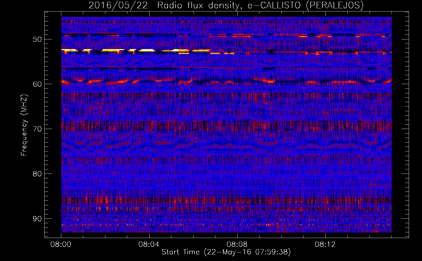Click the 60 frequency tick label
Viewport: 422px width, 261px height.
pyautogui.click(x=37, y=84)
